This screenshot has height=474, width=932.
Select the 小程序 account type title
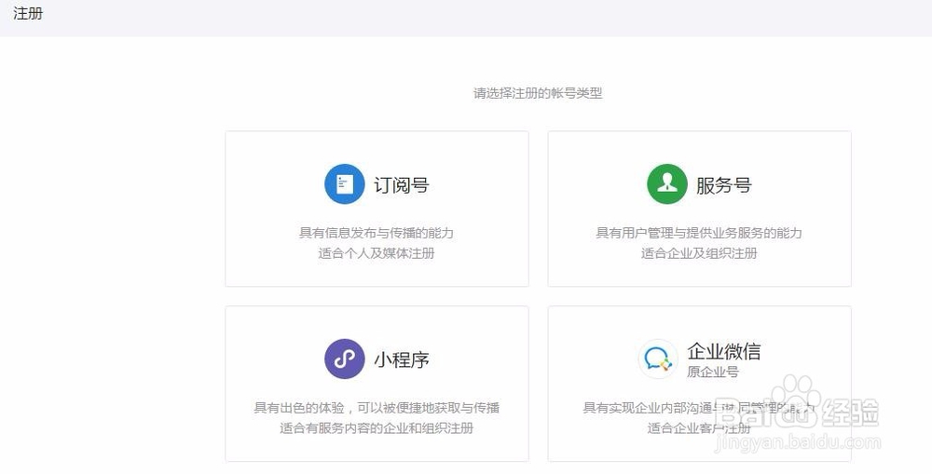pos(401,359)
